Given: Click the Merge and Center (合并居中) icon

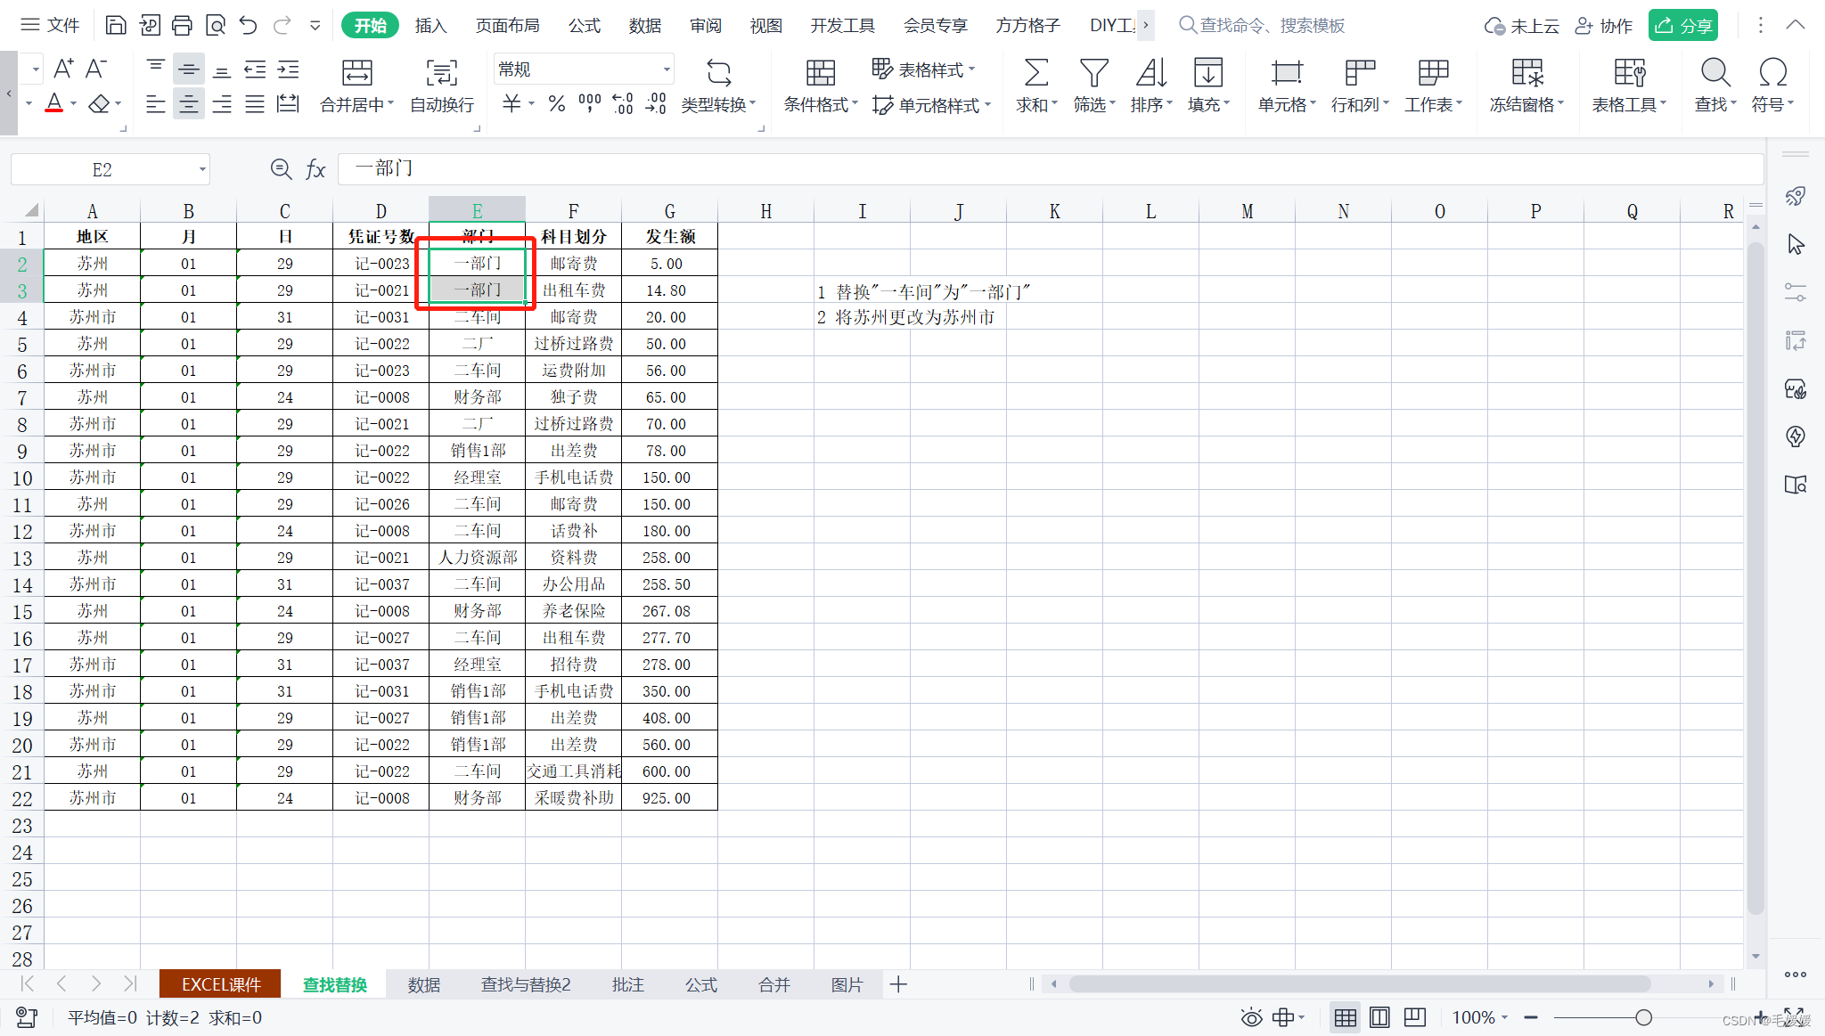Looking at the screenshot, I should [356, 73].
